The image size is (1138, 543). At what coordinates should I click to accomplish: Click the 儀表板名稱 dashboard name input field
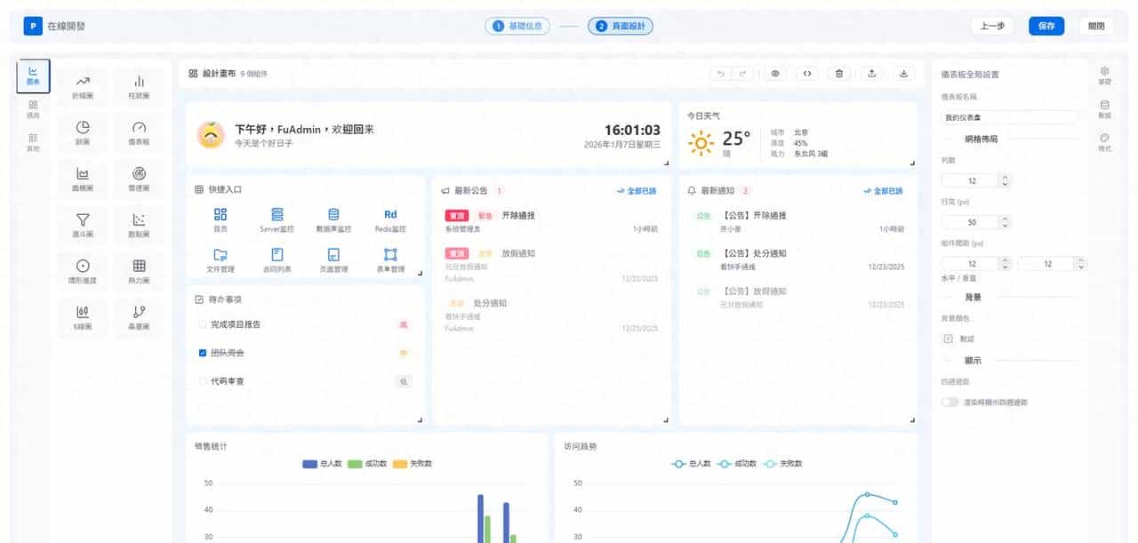pos(1009,117)
